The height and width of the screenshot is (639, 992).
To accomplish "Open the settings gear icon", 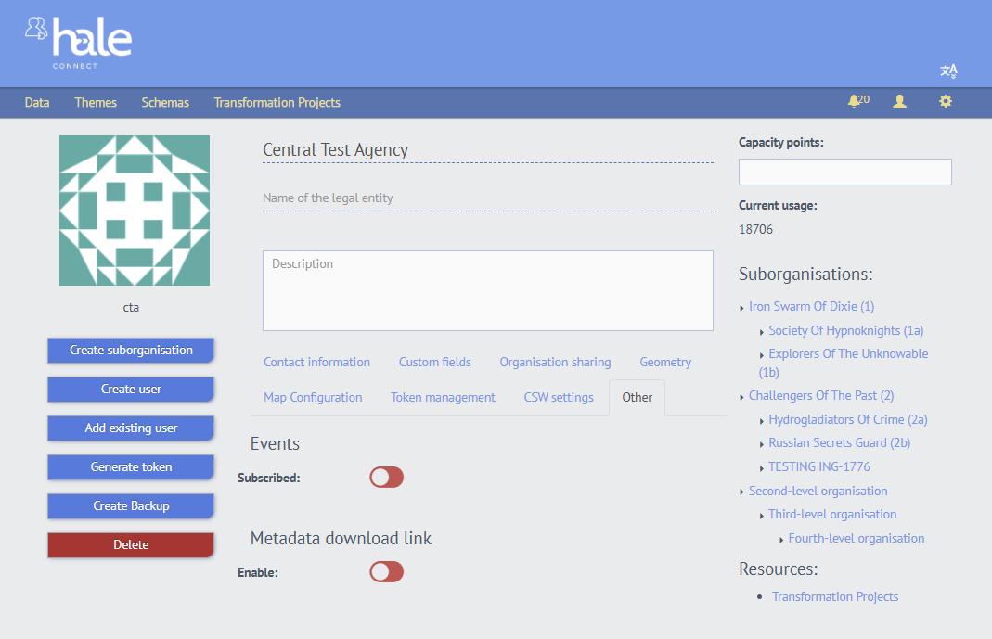I will point(946,101).
